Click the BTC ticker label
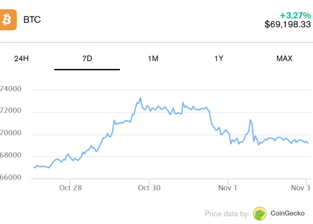Image resolution: width=313 pixels, height=224 pixels. (x=32, y=20)
